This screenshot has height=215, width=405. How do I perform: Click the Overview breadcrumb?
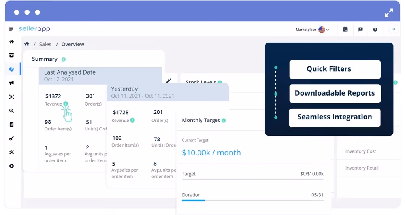coord(73,44)
